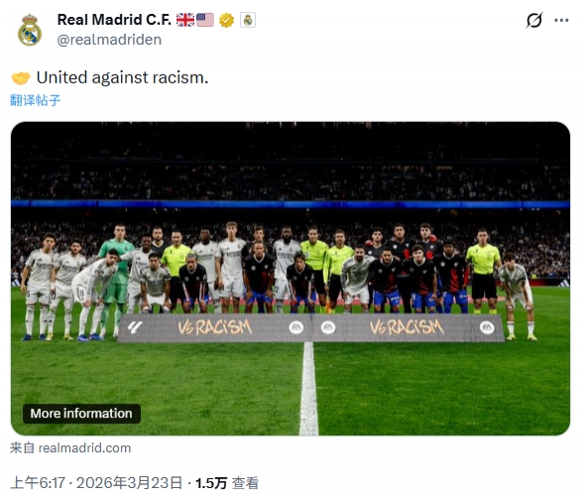
Task: Click the UK flag emoji beside the name
Action: (185, 20)
